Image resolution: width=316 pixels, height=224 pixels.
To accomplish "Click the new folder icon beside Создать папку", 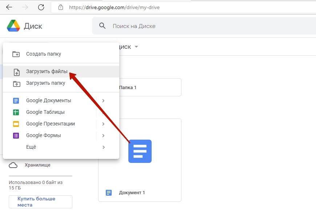I will [16, 54].
